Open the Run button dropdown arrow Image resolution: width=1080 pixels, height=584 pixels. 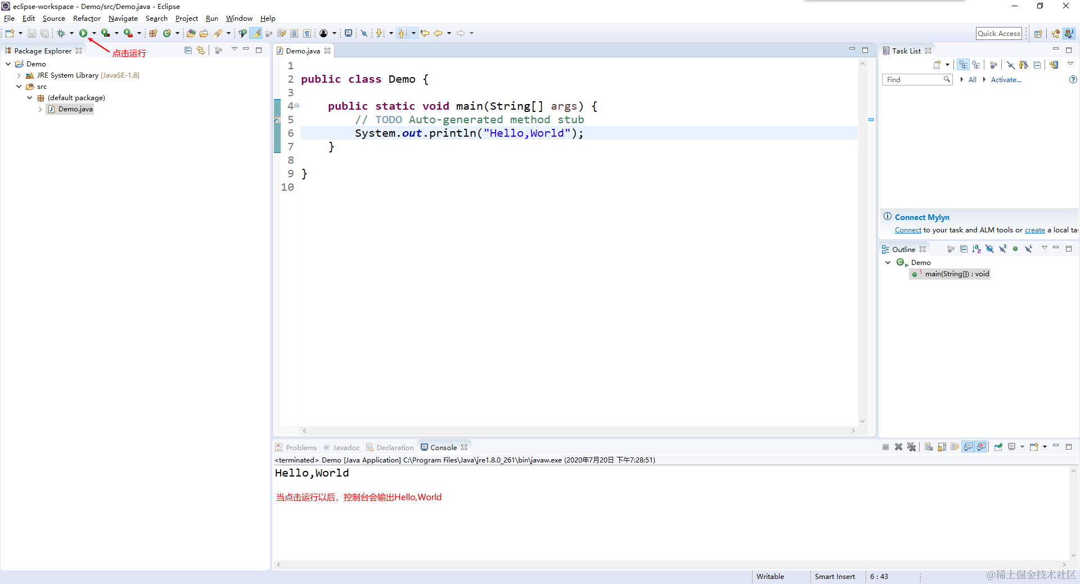point(94,33)
